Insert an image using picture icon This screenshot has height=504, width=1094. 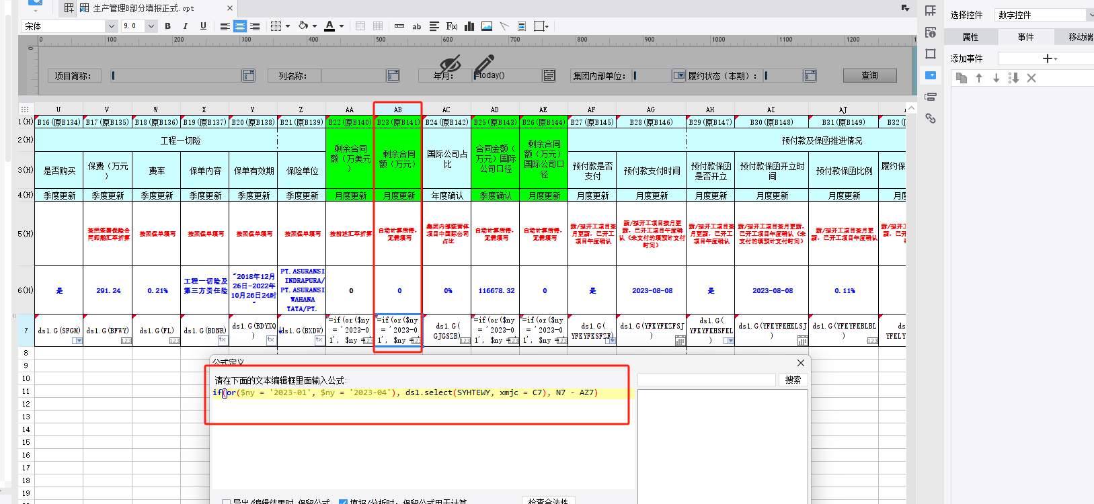(487, 26)
